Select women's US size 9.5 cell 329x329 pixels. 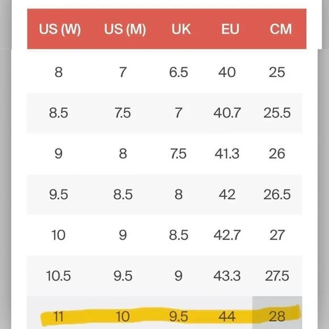tap(58, 195)
